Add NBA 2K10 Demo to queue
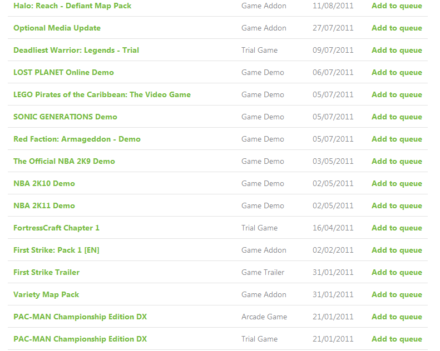This screenshot has height=351, width=440. (x=397, y=183)
